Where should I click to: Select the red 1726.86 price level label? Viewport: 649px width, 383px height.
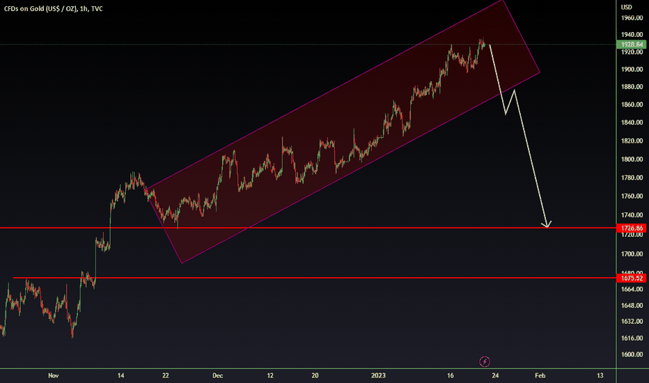click(x=631, y=228)
